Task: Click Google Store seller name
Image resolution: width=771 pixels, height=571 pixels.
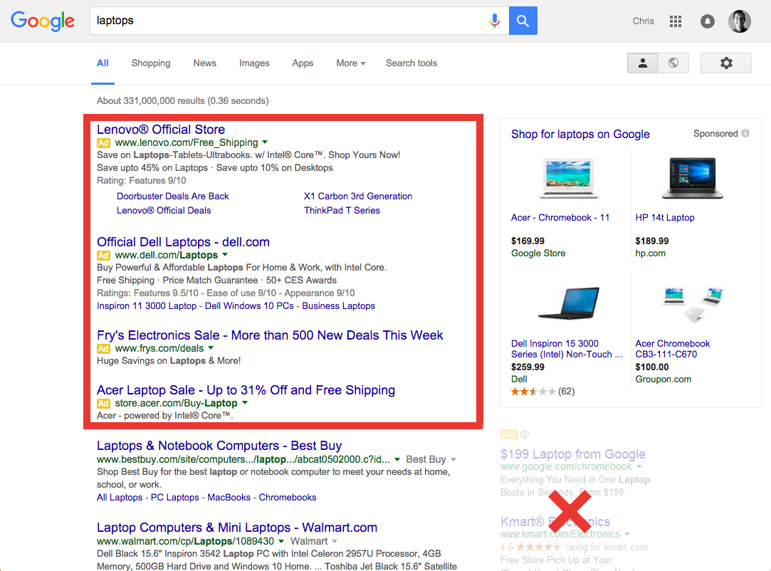Action: [x=538, y=253]
